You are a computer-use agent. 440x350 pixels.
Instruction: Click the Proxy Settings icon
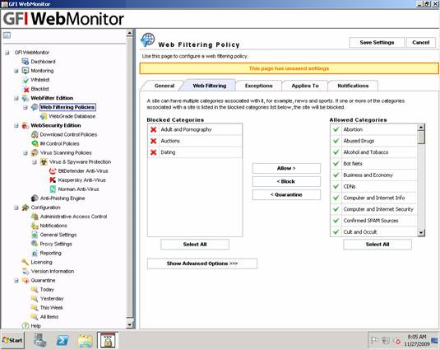click(35, 244)
